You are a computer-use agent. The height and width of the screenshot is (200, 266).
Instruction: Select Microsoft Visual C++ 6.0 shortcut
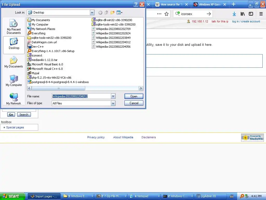[x=45, y=69]
